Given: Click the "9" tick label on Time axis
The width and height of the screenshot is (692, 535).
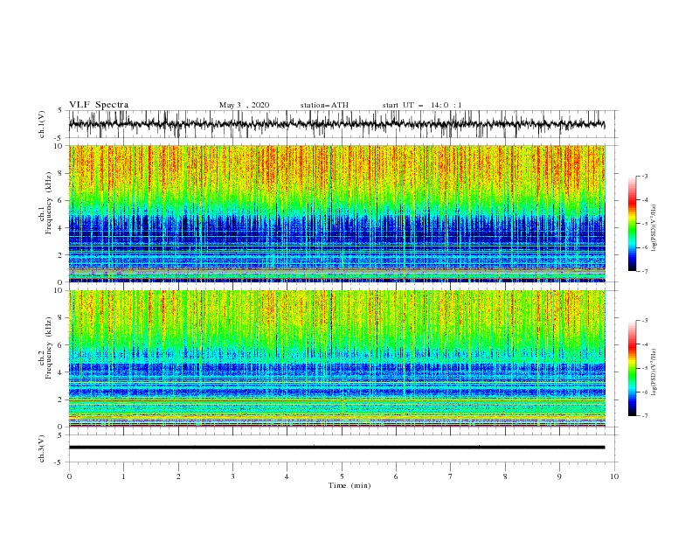Looking at the screenshot, I should pos(559,476).
